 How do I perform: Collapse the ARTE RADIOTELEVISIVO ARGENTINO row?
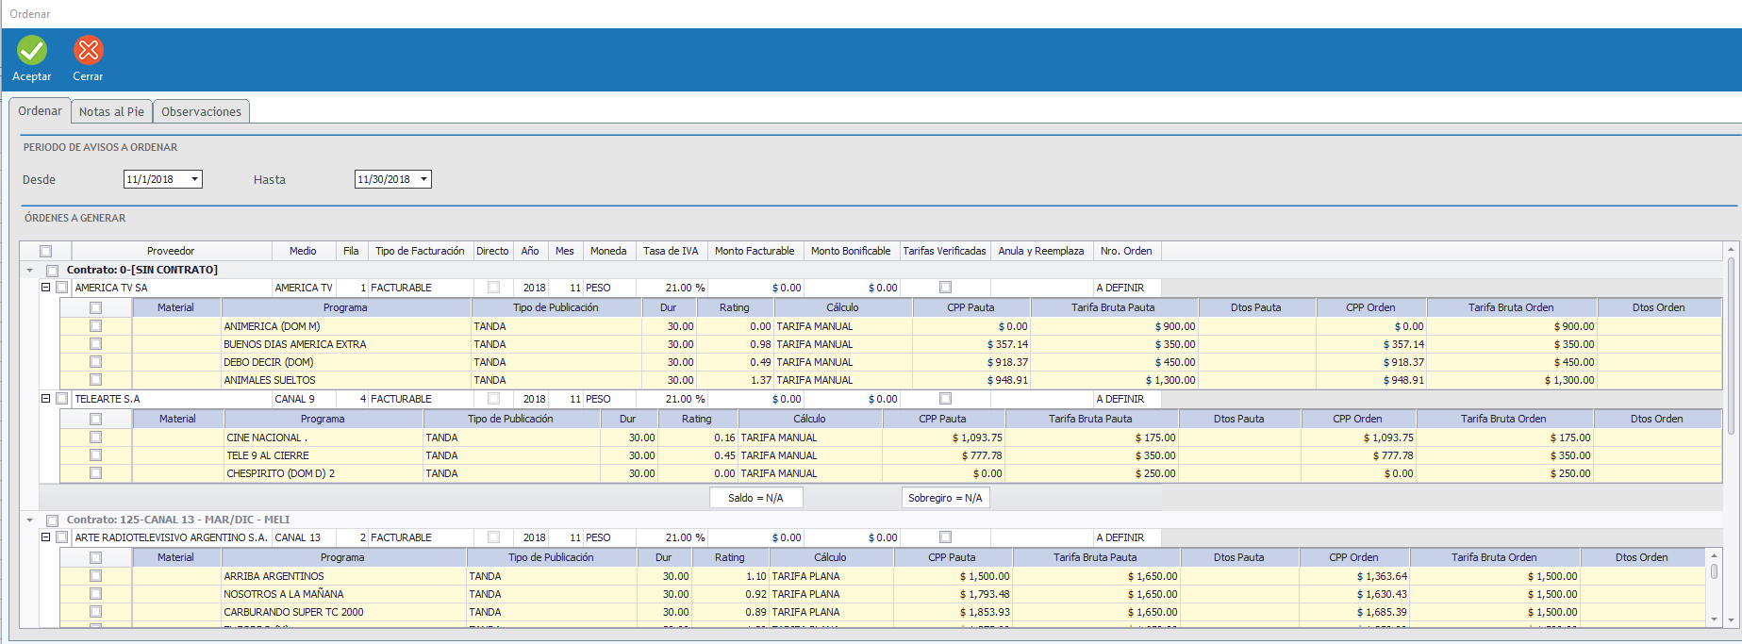click(x=45, y=537)
